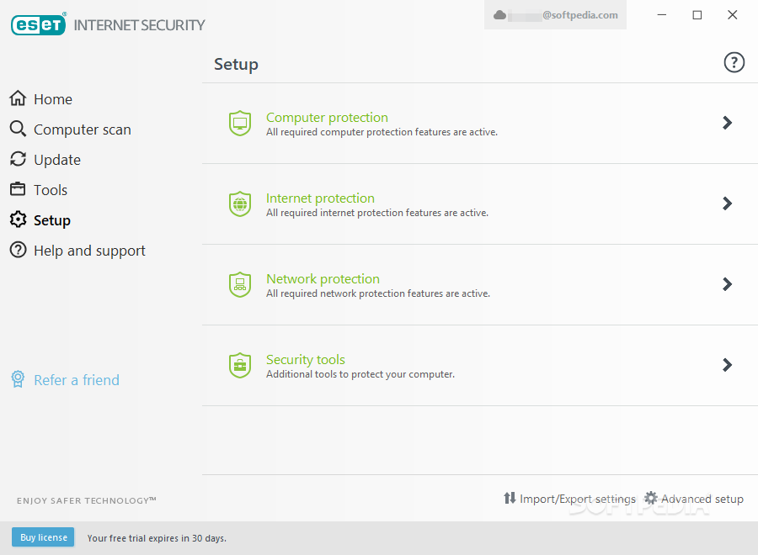Click 'All required computer protection features are active.'
The width and height of the screenshot is (758, 555).
382,132
